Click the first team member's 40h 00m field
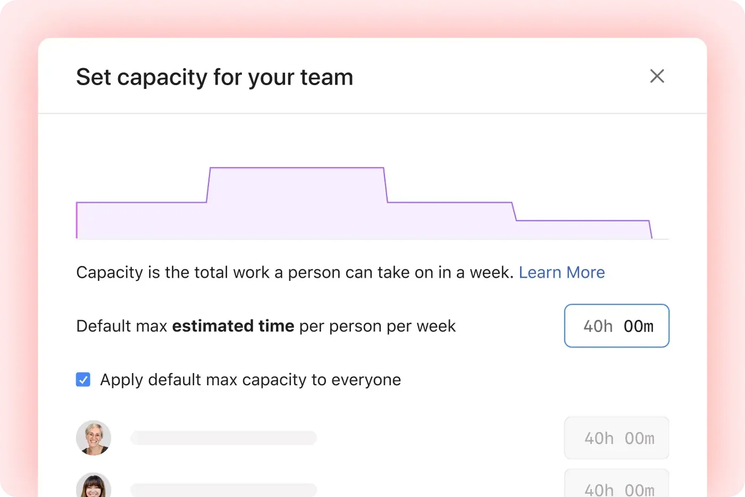745x497 pixels. tap(616, 438)
